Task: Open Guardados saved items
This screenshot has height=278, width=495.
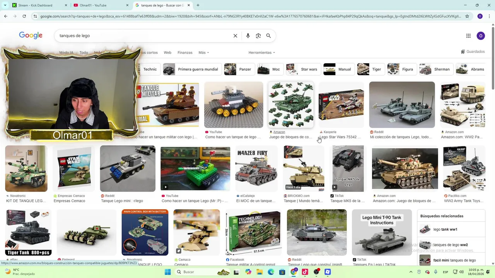Action: (x=473, y=52)
